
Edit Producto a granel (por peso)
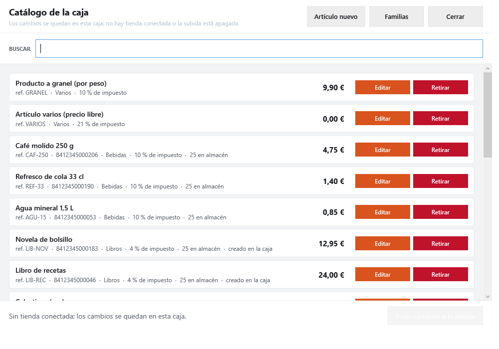[x=383, y=87]
